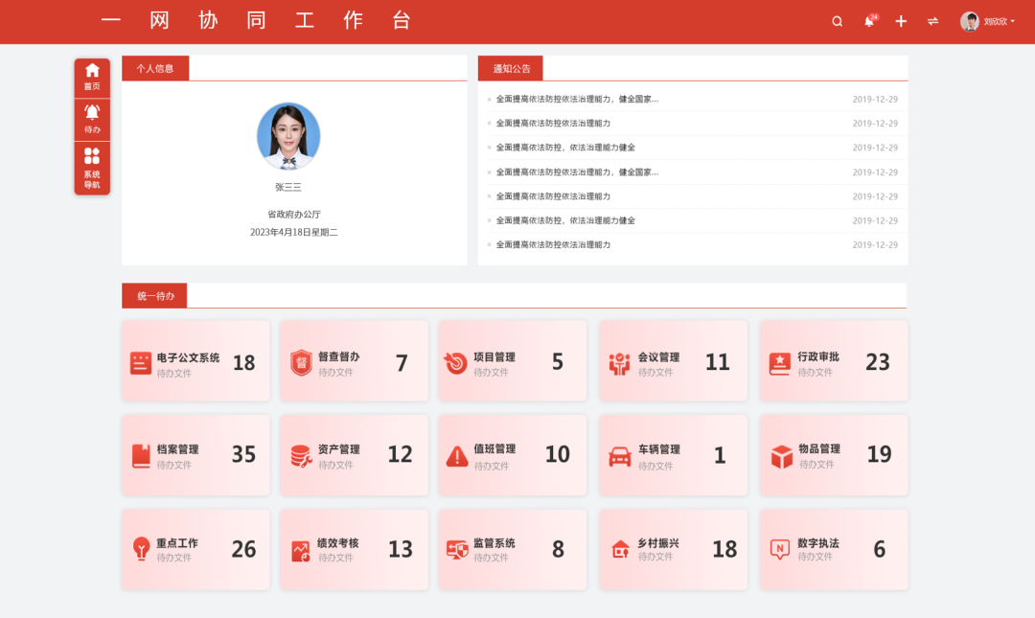The height and width of the screenshot is (618, 1035).
Task: Open the last notice in 通知公告 list
Action: coord(553,244)
